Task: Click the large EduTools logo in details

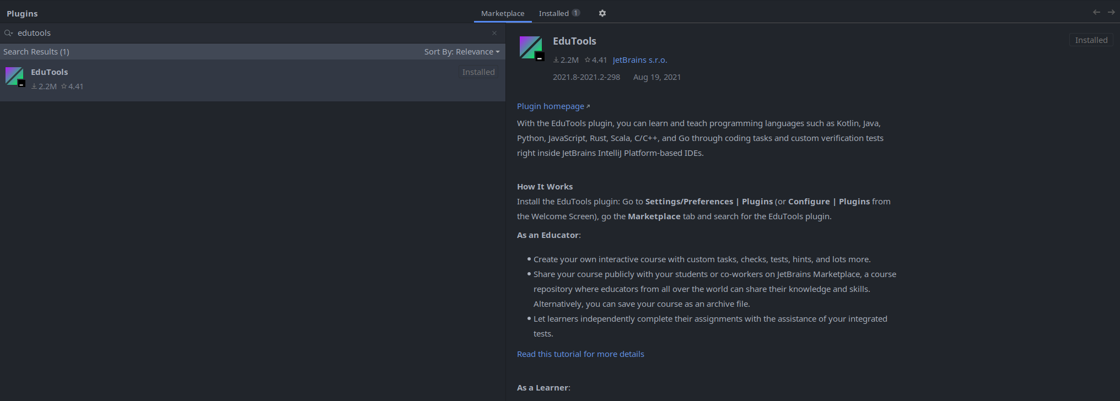Action: tap(532, 48)
